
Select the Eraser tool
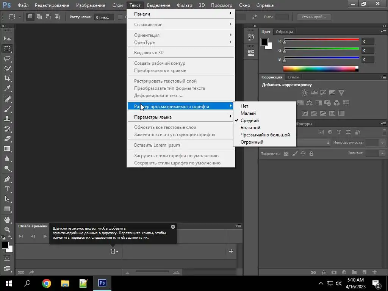[x=7, y=139]
